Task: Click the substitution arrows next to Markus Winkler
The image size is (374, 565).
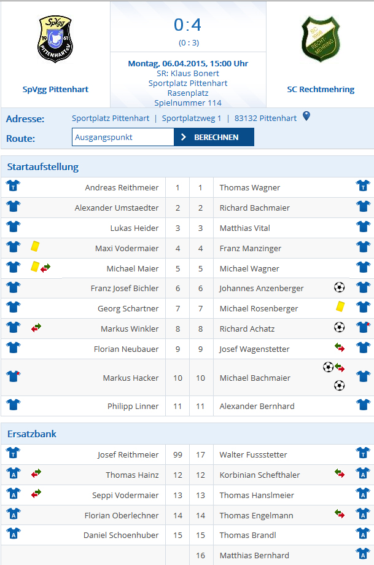Action: (36, 328)
